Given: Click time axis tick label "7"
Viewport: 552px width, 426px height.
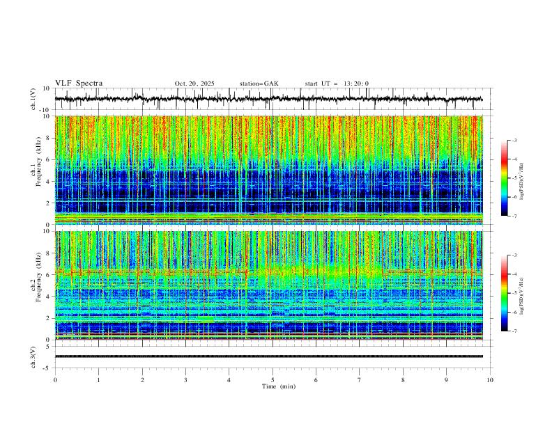Looking at the screenshot, I should coord(360,380).
